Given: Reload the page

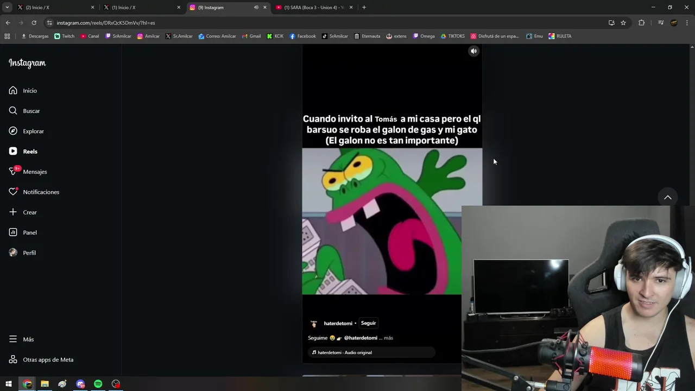Looking at the screenshot, I should click(34, 23).
